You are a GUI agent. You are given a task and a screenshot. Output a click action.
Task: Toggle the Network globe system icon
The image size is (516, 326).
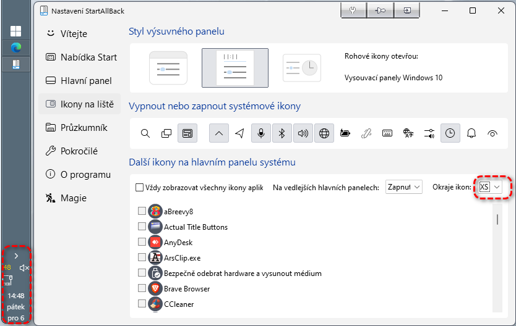[324, 133]
